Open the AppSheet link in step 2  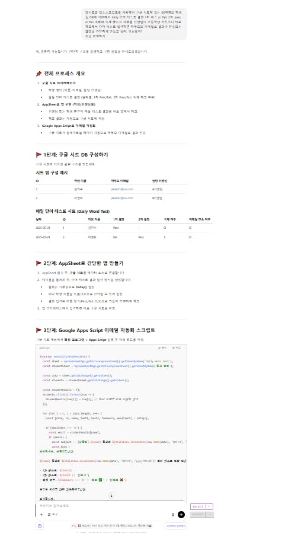click(x=49, y=273)
